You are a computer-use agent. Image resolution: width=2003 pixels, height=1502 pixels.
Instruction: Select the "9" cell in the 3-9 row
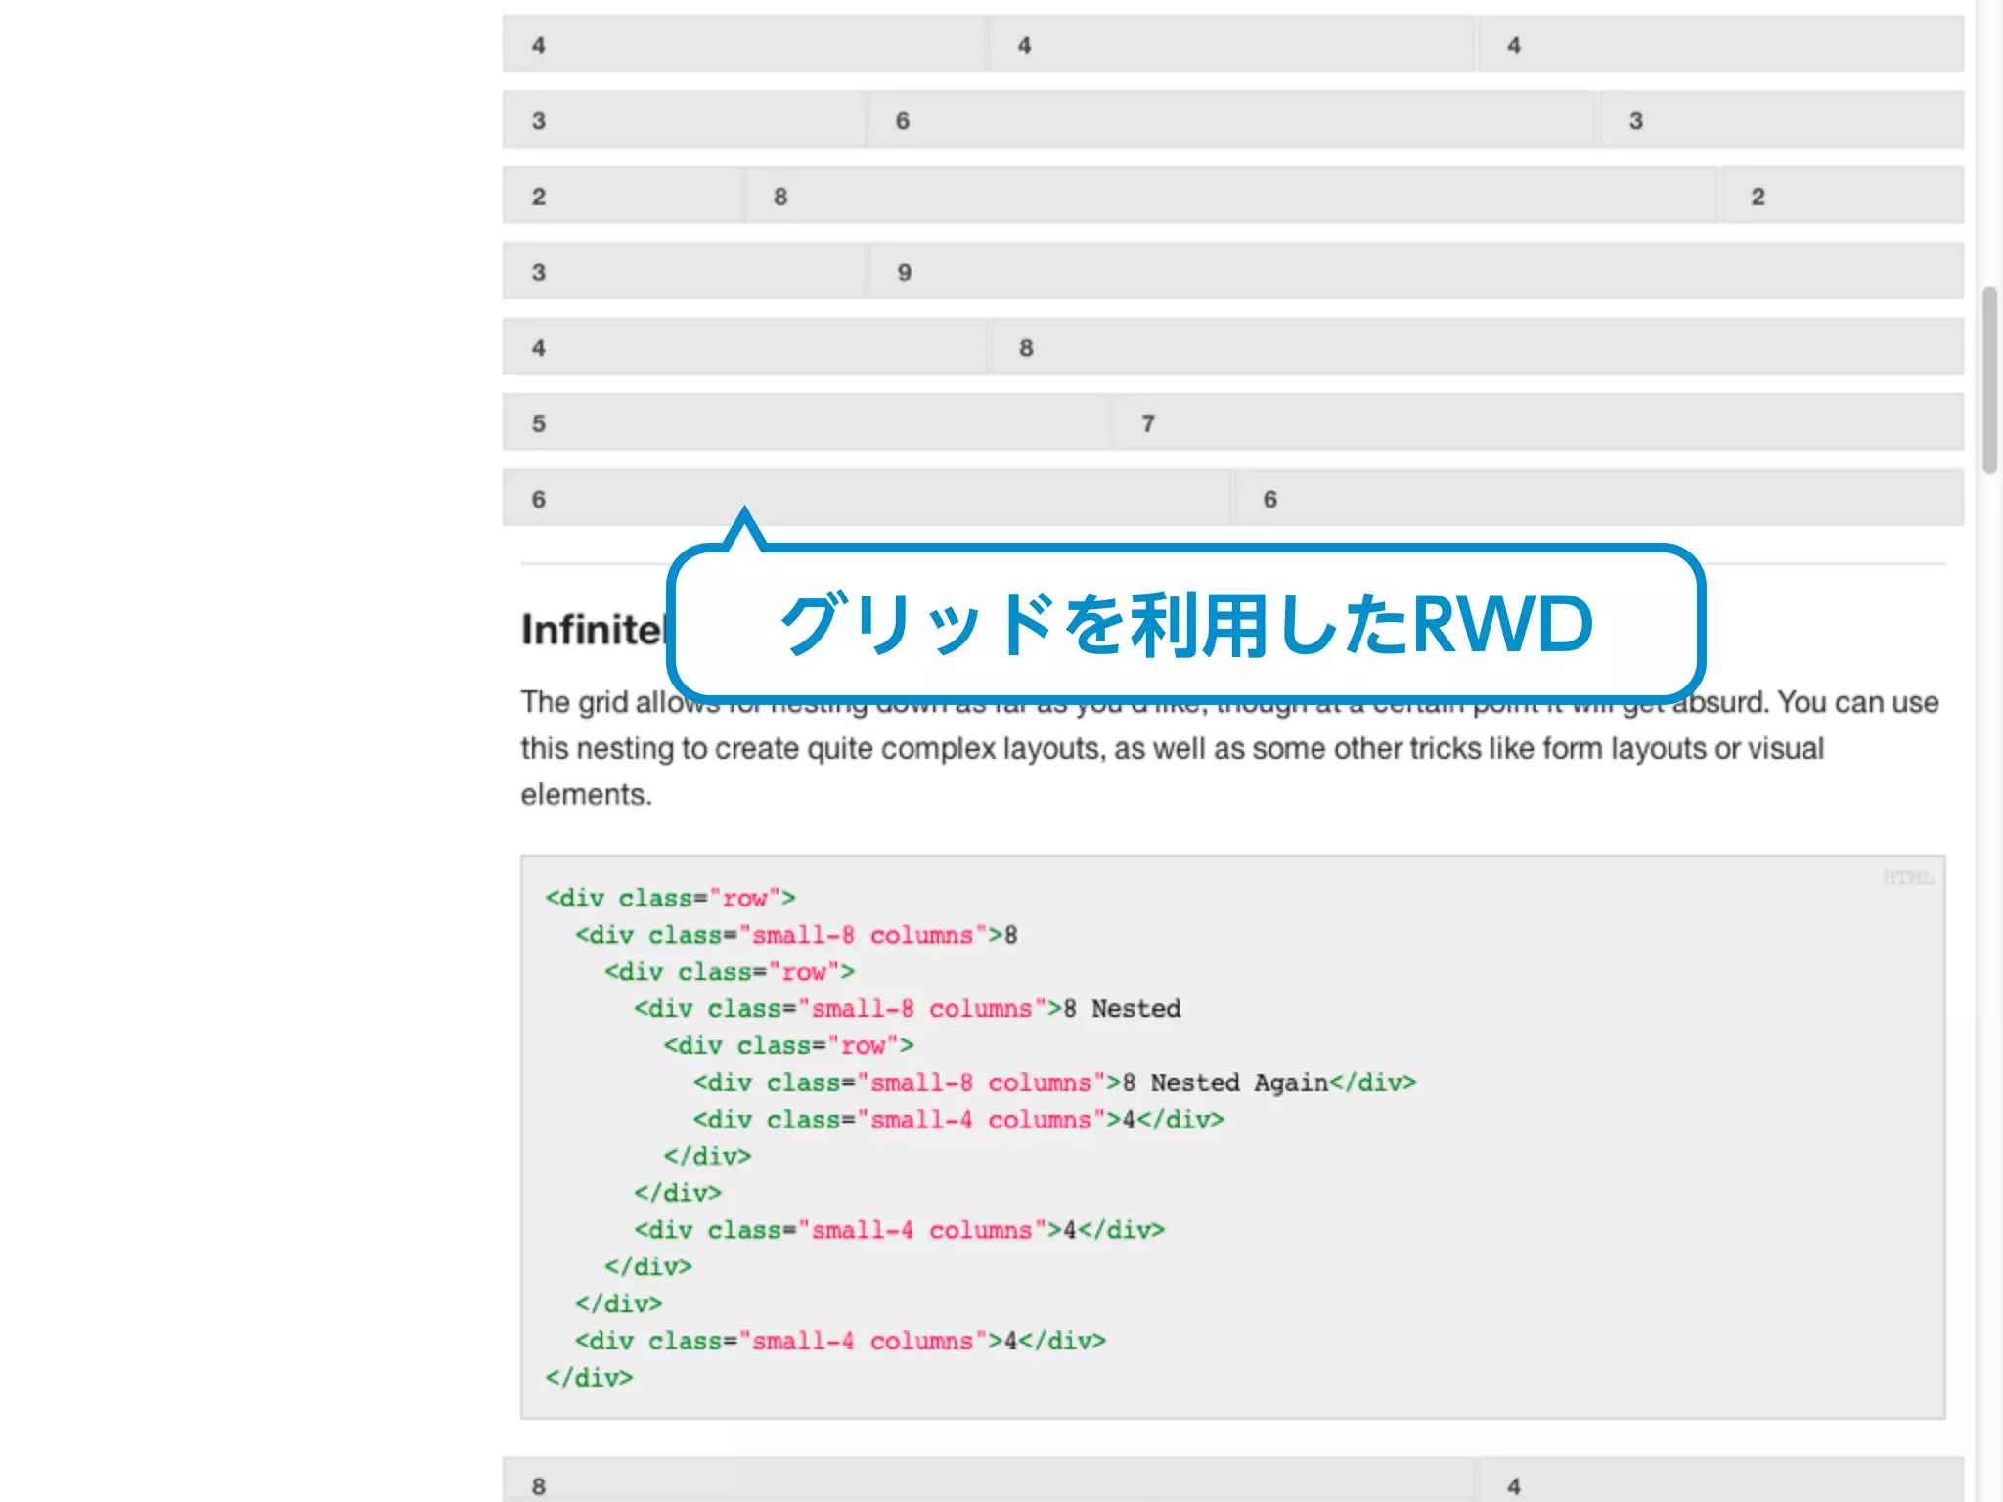coord(1417,272)
